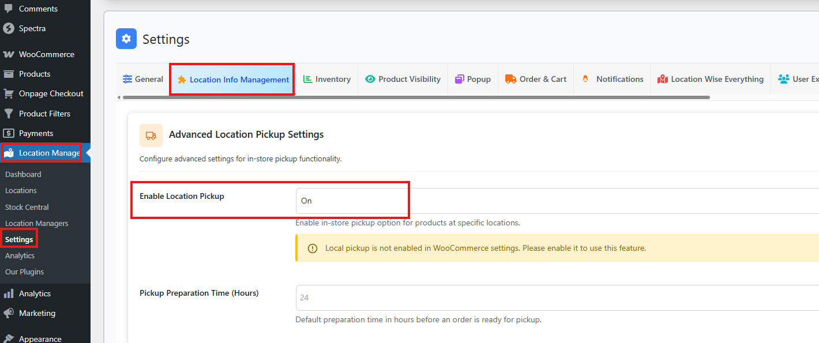Open the Notifications tab
This screenshot has height=343, width=819.
pos(612,79)
